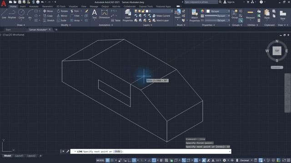This screenshot has width=291, height=163.
Task: Toggle MODEL space button in status bar
Action: coord(100,160)
